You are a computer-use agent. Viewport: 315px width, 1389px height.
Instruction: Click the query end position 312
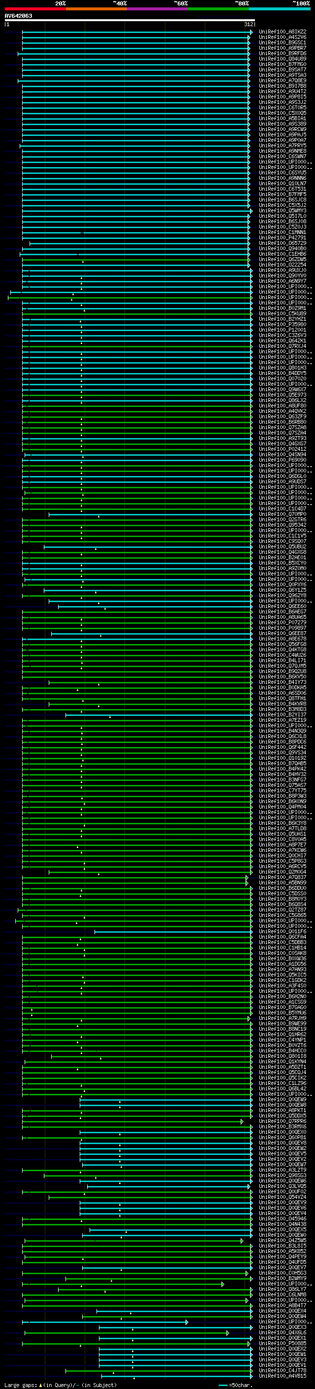click(249, 24)
